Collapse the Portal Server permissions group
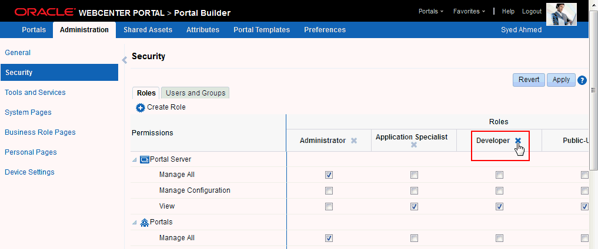Viewport: 598px width, 249px height. point(134,160)
